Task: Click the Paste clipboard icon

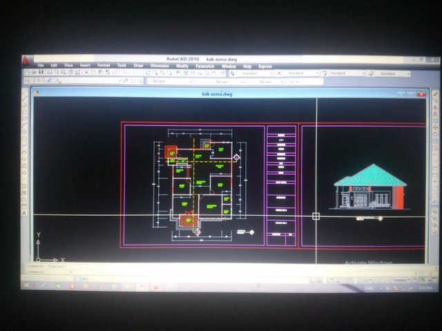Action: pos(101,72)
